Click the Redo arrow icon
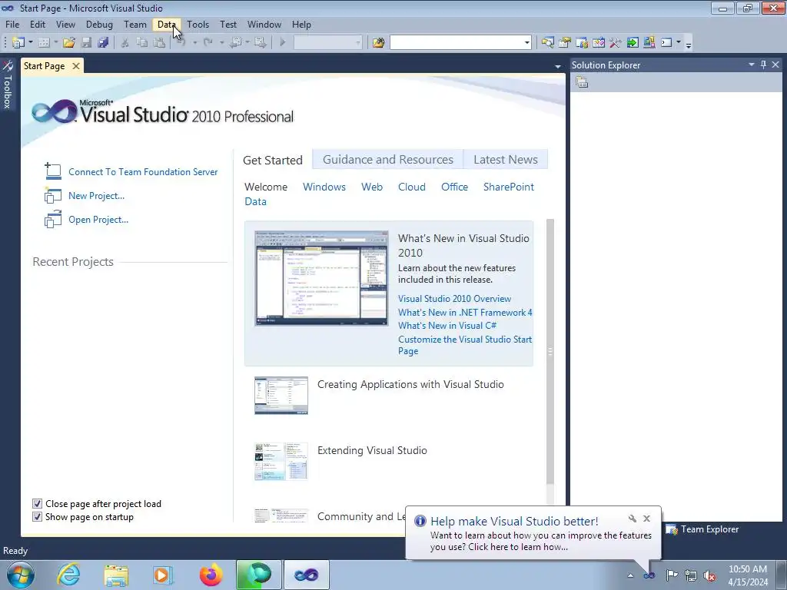Screen dimensions: 787x590 tap(208, 43)
